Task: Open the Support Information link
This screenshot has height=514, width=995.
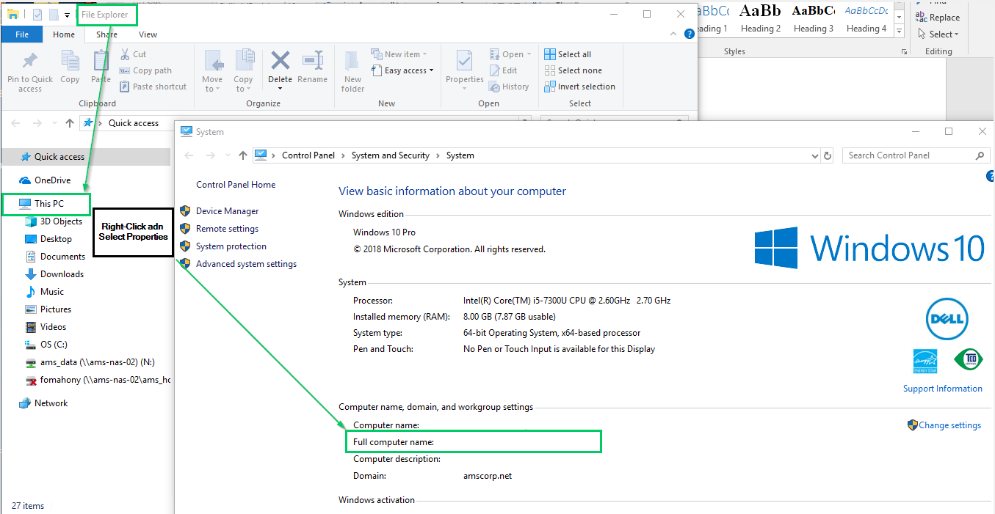Action: pyautogui.click(x=943, y=389)
